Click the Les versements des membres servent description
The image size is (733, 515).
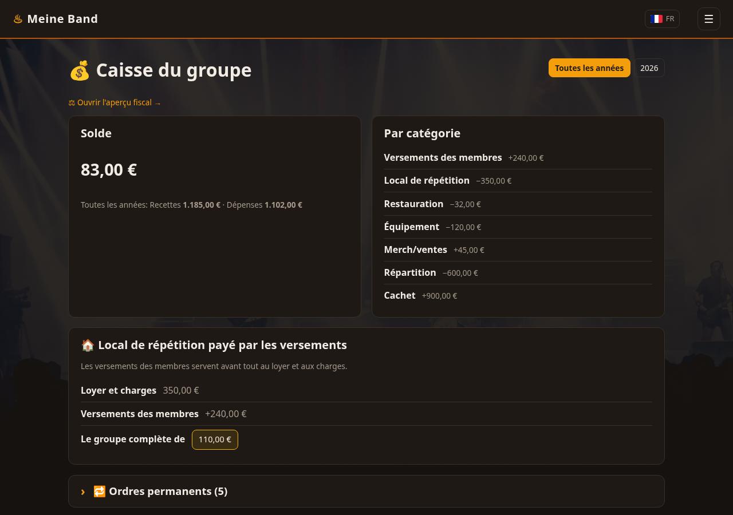point(214,366)
